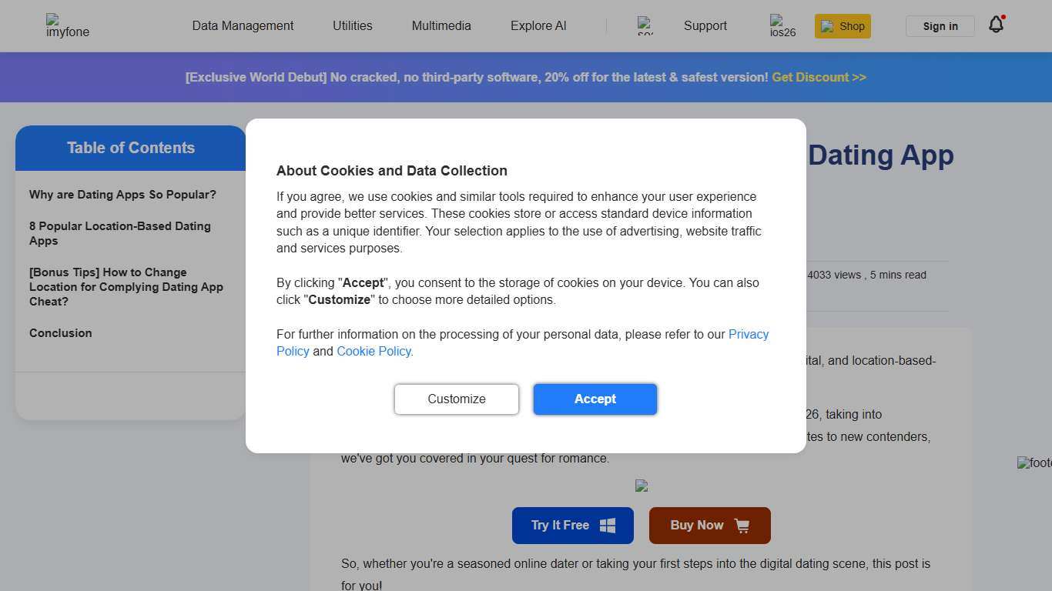Choose Customize cookie options

(457, 399)
